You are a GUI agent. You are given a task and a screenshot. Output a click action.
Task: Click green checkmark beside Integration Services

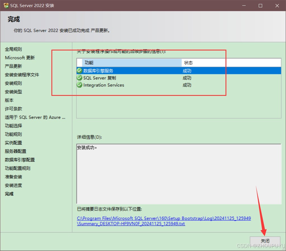(x=80, y=85)
